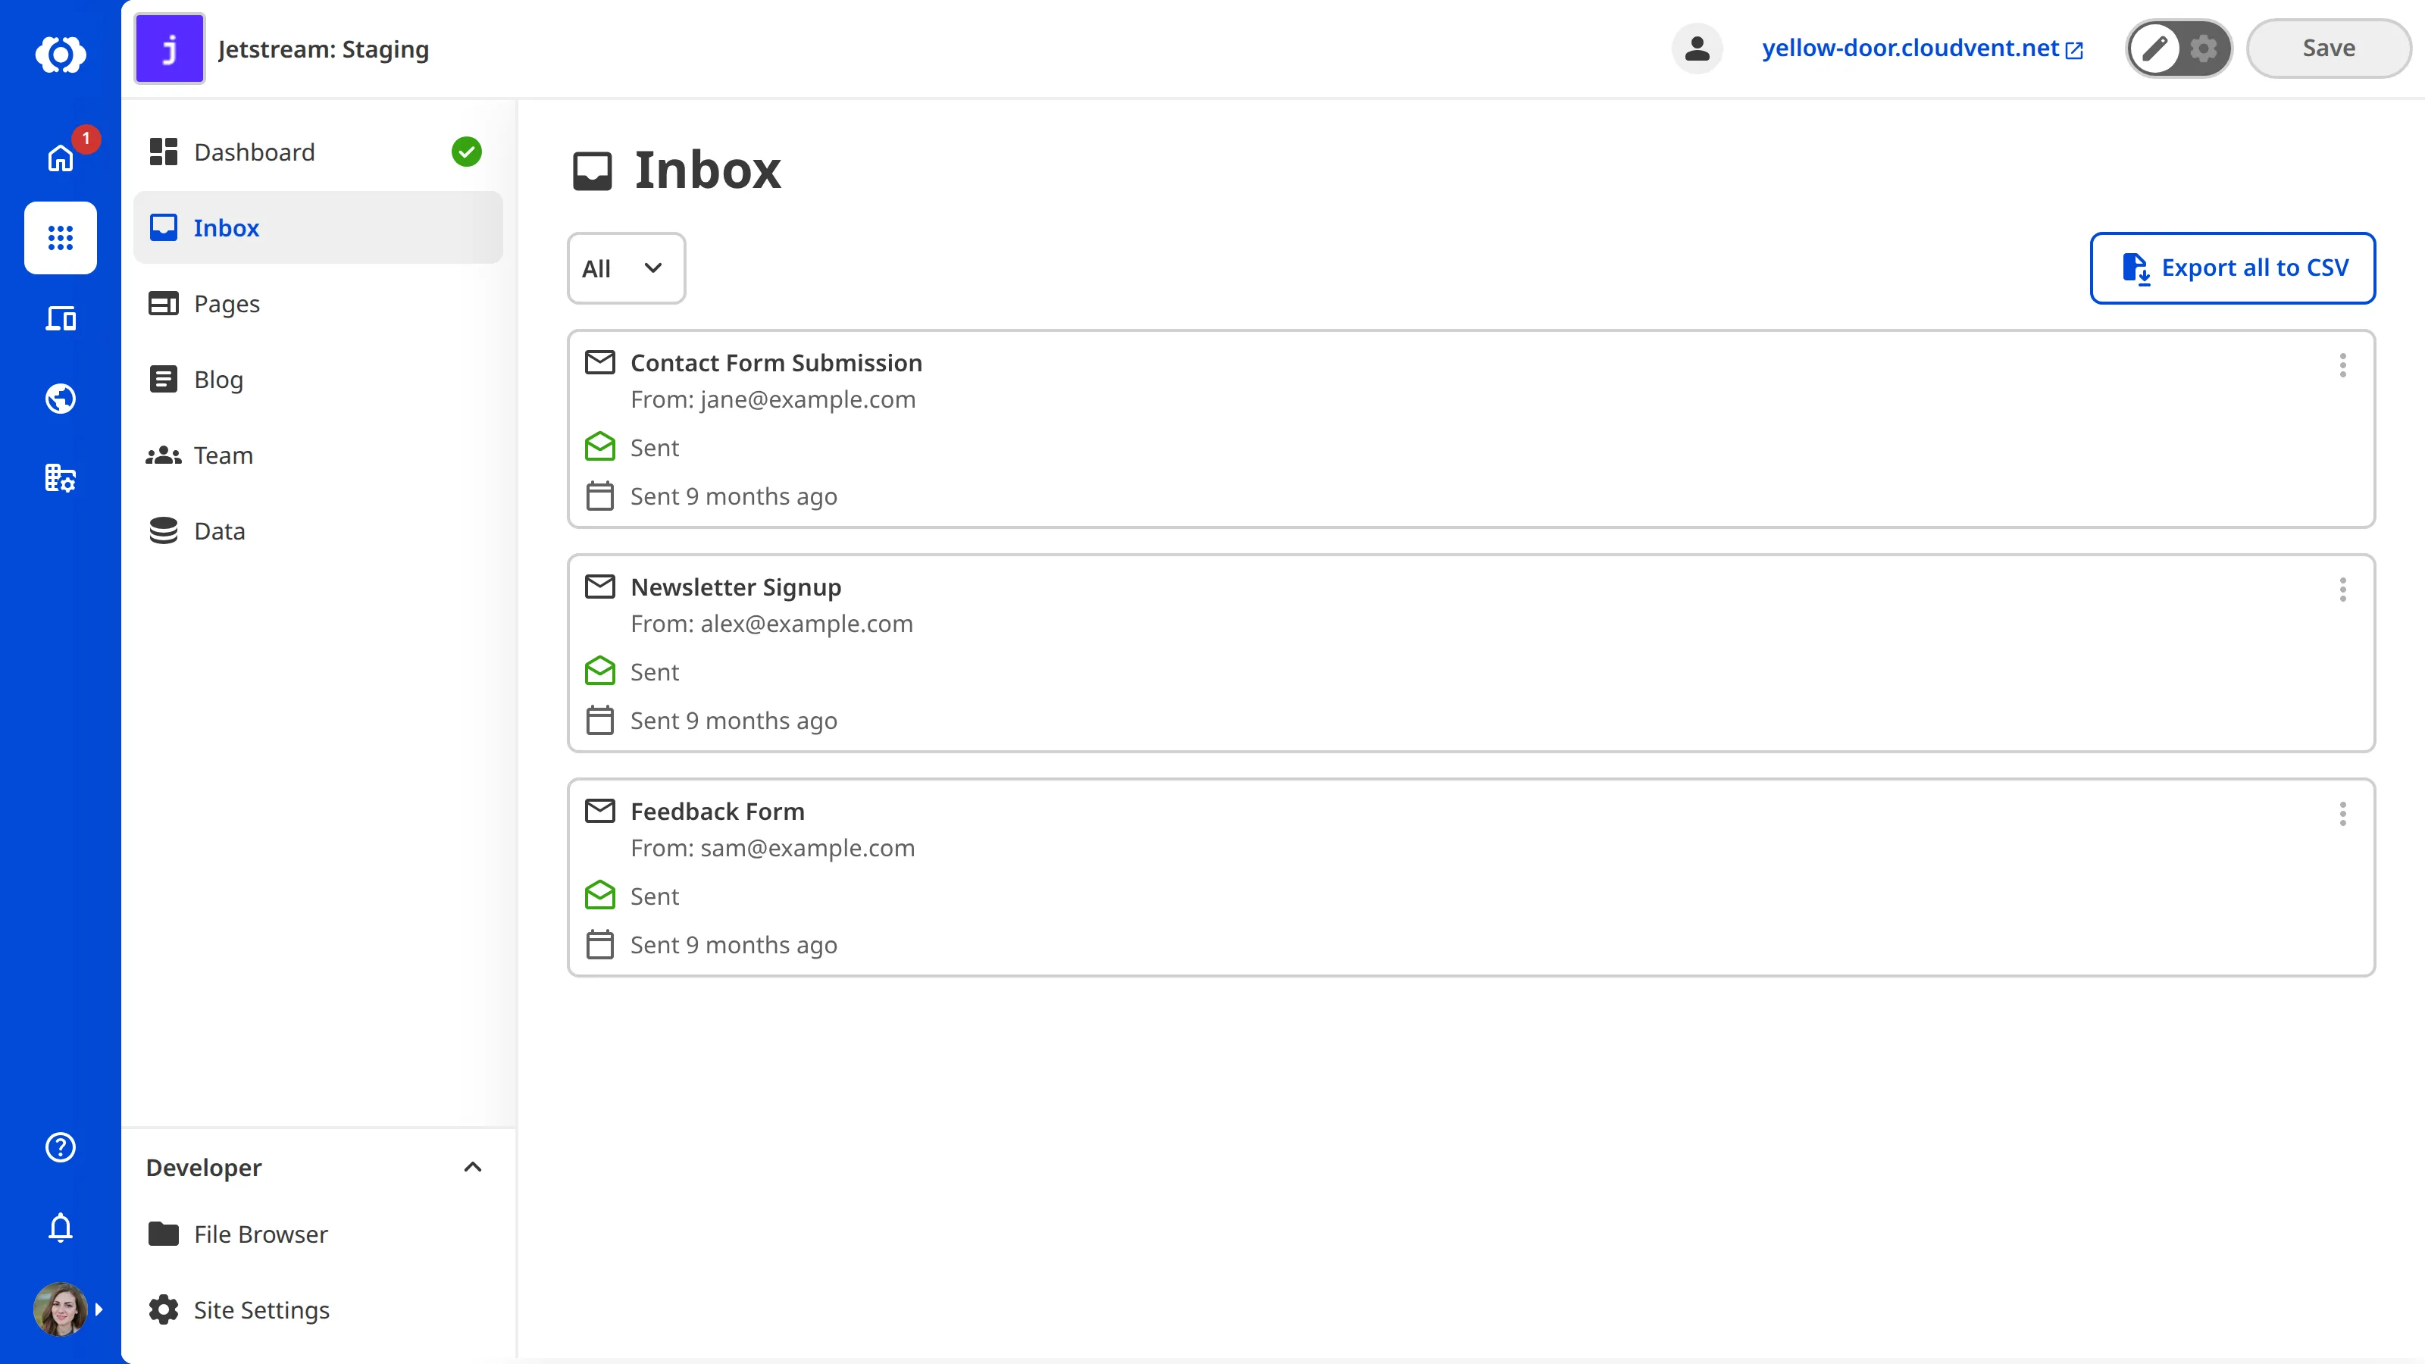Click the calendar icon in Contact Form Submission card

(x=599, y=496)
